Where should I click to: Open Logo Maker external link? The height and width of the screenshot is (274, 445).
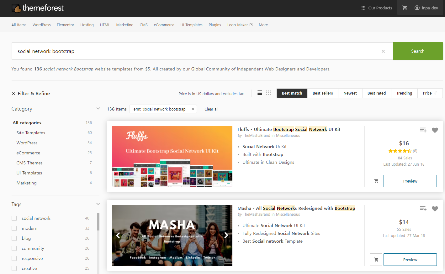click(240, 25)
